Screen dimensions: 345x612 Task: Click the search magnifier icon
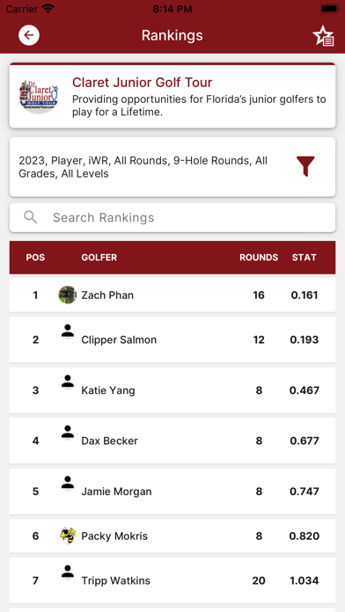tap(31, 217)
